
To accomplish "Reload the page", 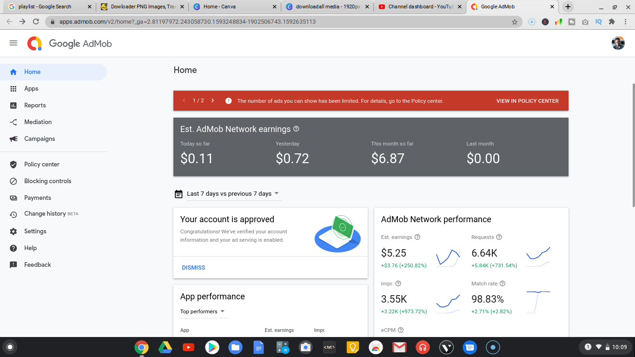I will [36, 22].
